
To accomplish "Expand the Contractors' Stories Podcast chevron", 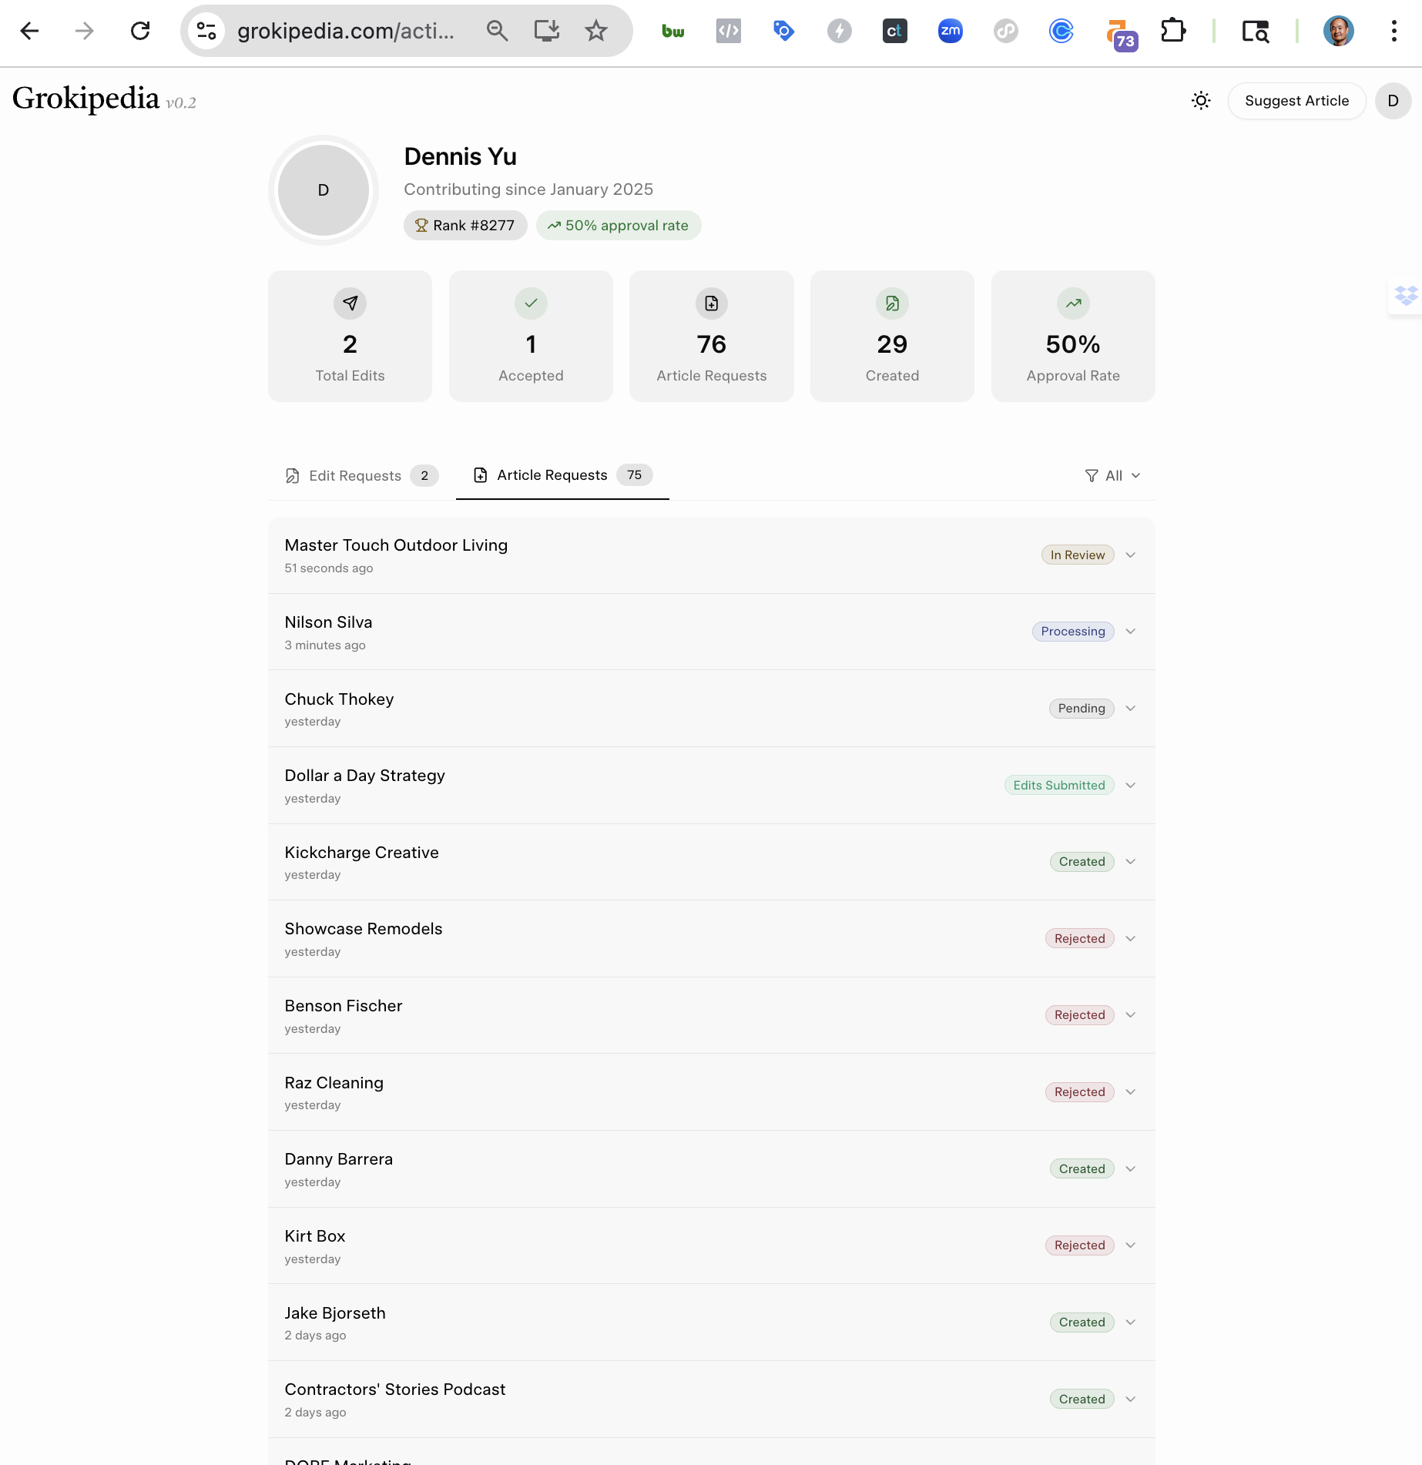I will click(x=1131, y=1400).
